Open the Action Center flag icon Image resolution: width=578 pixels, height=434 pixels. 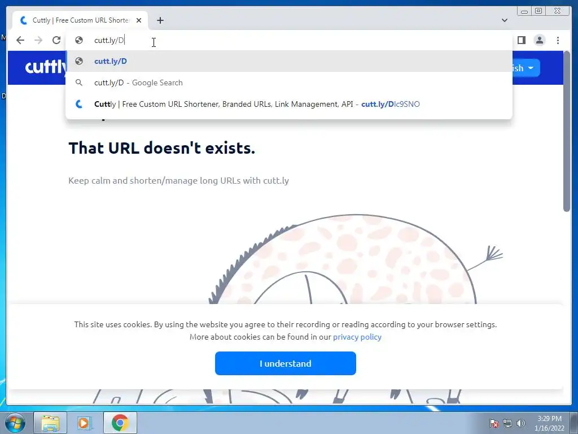point(494,423)
